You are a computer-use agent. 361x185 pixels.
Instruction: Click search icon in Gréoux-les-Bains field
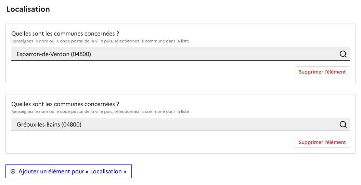pos(343,124)
